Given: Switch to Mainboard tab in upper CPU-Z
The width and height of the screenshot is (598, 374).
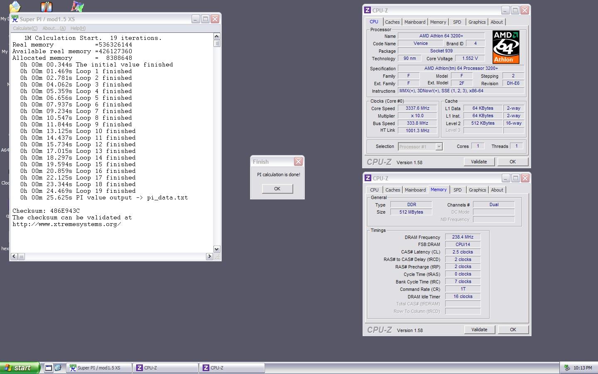Looking at the screenshot, I should pyautogui.click(x=415, y=22).
